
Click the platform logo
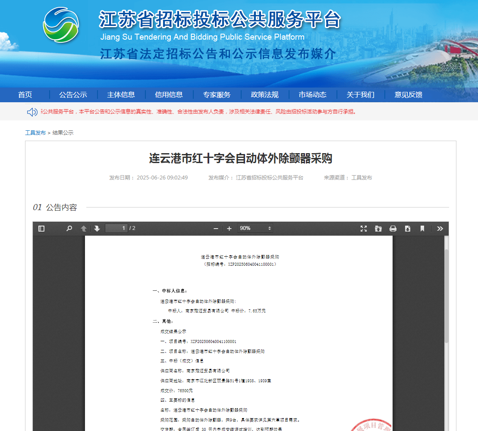click(x=61, y=25)
